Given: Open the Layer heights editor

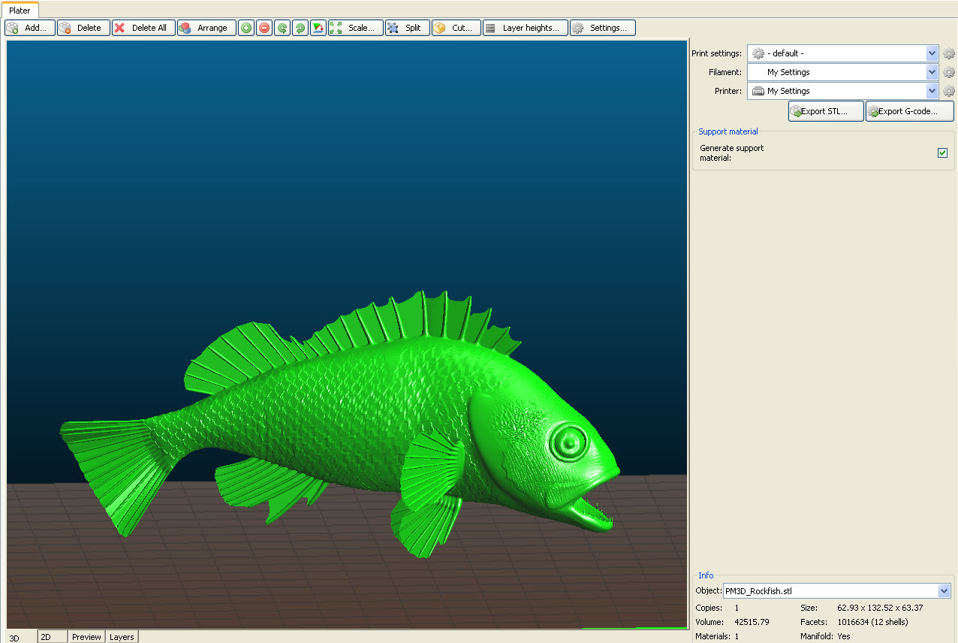Looking at the screenshot, I should 525,27.
